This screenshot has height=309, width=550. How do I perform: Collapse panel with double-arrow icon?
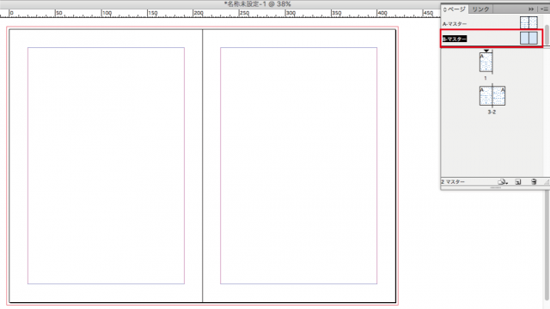(531, 9)
